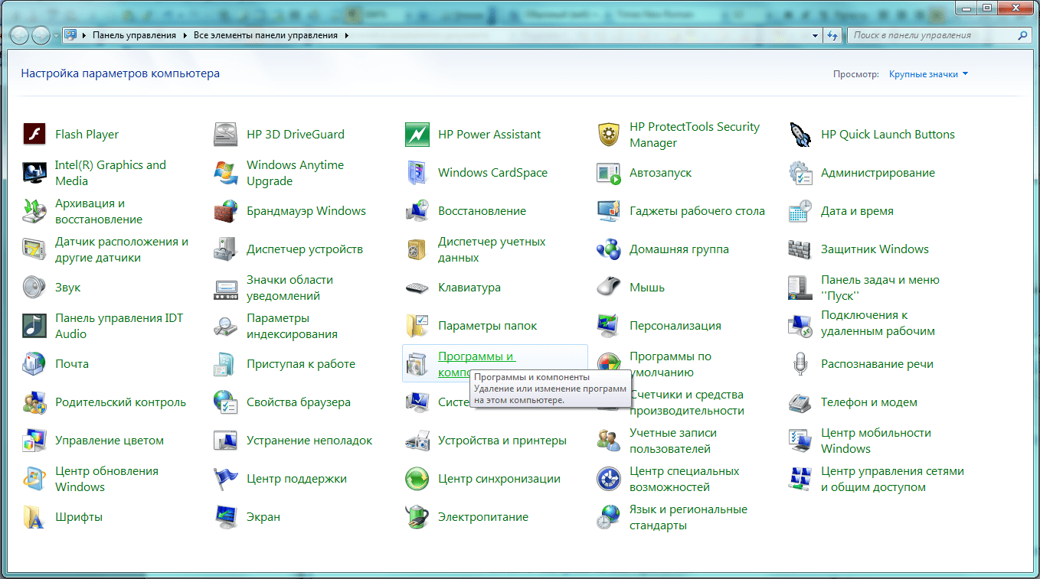This screenshot has height=579, width=1040.
Task: Open the Параметры папок folder icon
Action: [x=417, y=326]
